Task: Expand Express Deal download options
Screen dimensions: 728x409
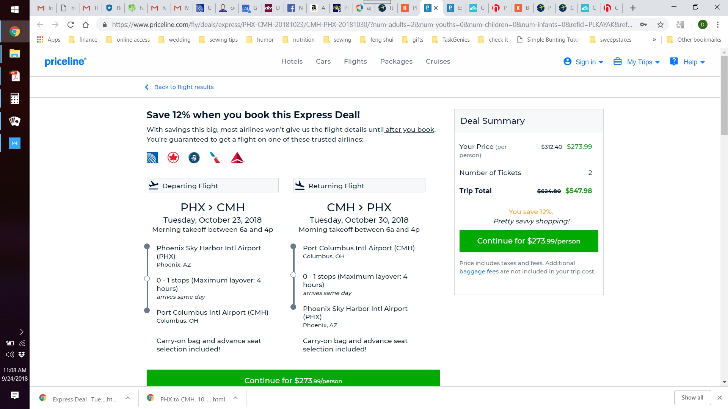Action: pos(128,398)
